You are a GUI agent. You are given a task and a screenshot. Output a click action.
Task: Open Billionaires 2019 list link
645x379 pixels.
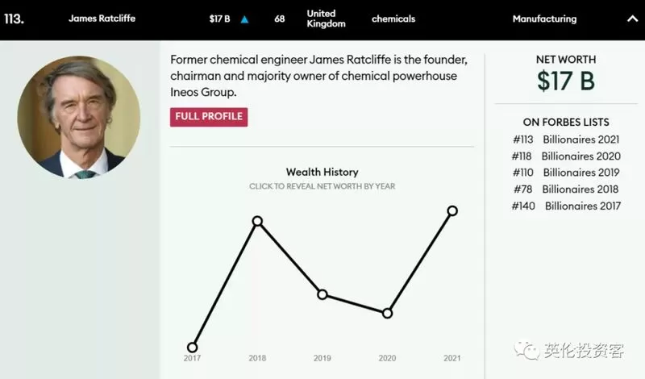pyautogui.click(x=580, y=173)
